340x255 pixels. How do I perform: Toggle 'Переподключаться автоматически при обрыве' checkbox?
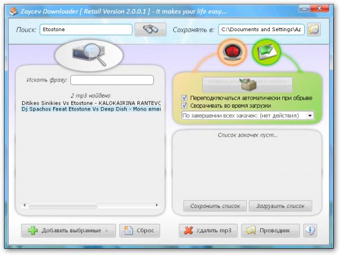[x=184, y=97]
